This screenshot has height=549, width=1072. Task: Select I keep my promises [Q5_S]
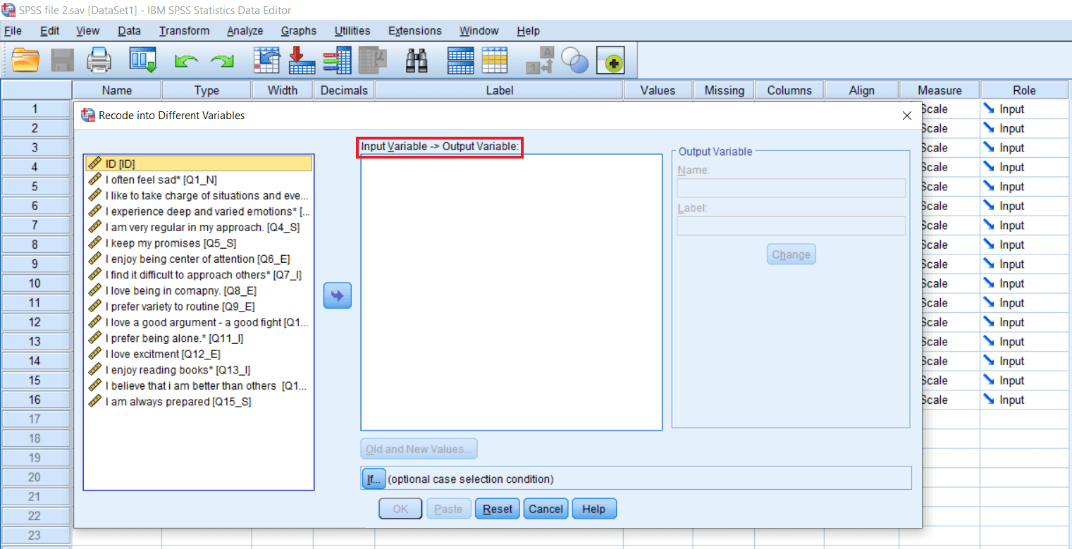click(199, 243)
